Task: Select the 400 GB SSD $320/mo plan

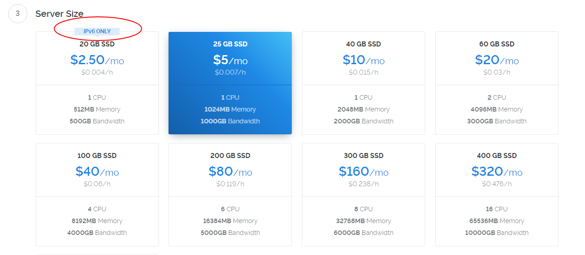Action: [497, 194]
